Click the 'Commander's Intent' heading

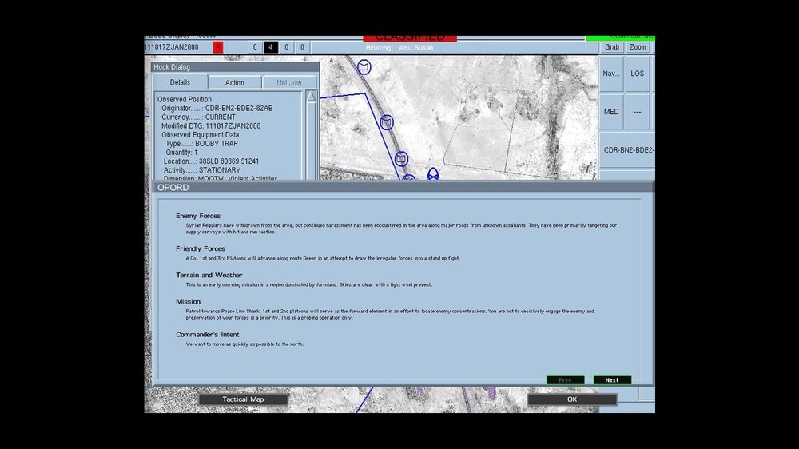(208, 335)
